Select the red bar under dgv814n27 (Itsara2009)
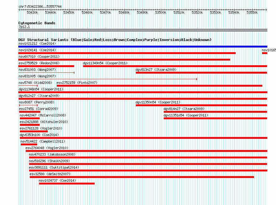Viewport: 276px width, 205px height. click(x=215, y=112)
